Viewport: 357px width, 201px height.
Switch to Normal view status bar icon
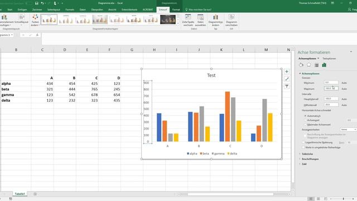click(311, 199)
